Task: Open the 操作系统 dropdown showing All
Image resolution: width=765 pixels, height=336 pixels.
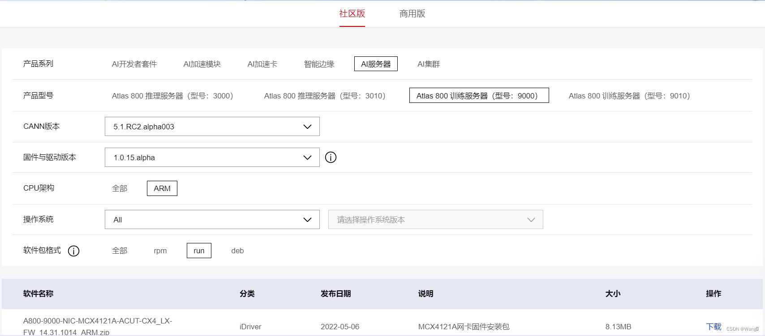Action: [212, 220]
